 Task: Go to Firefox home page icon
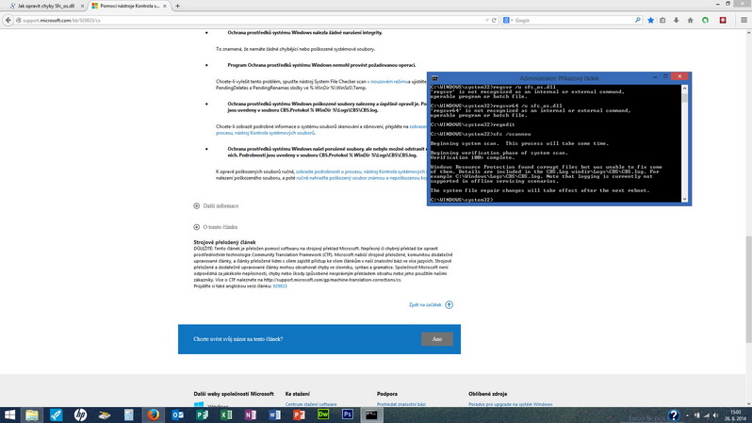(690, 20)
